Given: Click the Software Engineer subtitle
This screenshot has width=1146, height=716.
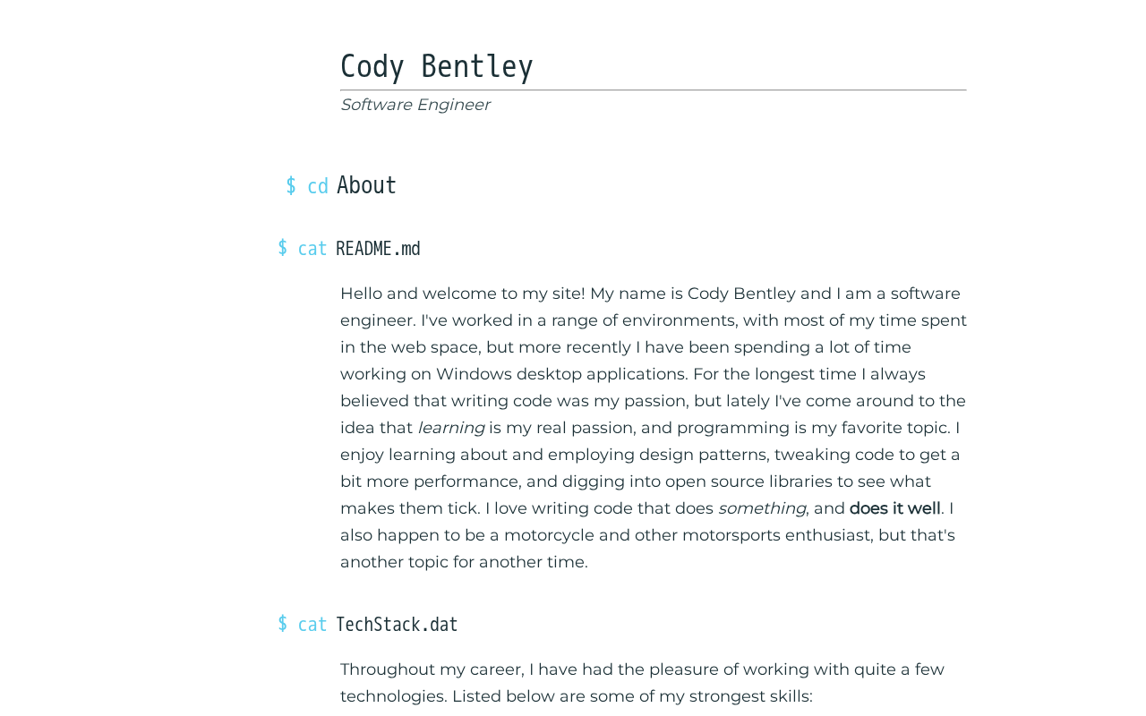Looking at the screenshot, I should coord(415,105).
